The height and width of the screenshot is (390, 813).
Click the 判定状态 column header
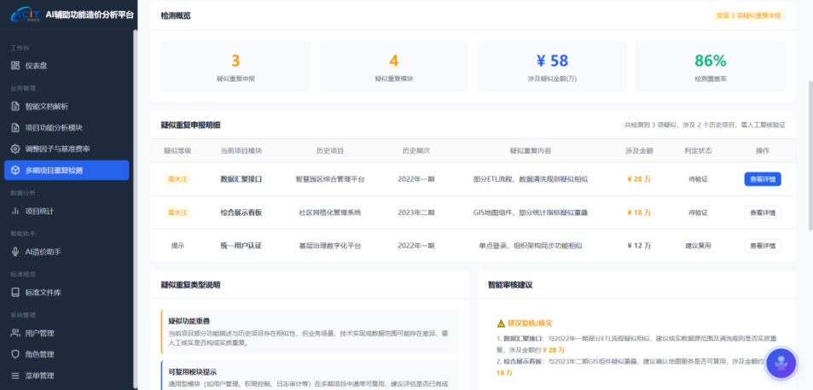tap(698, 151)
